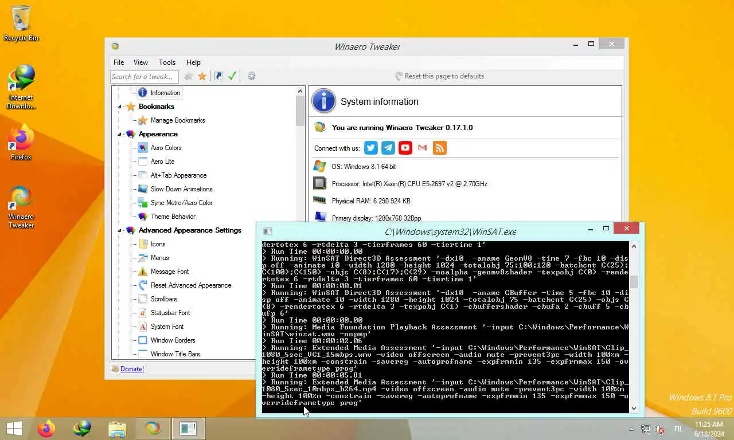
Task: Click the FIL language indicator
Action: (678, 429)
